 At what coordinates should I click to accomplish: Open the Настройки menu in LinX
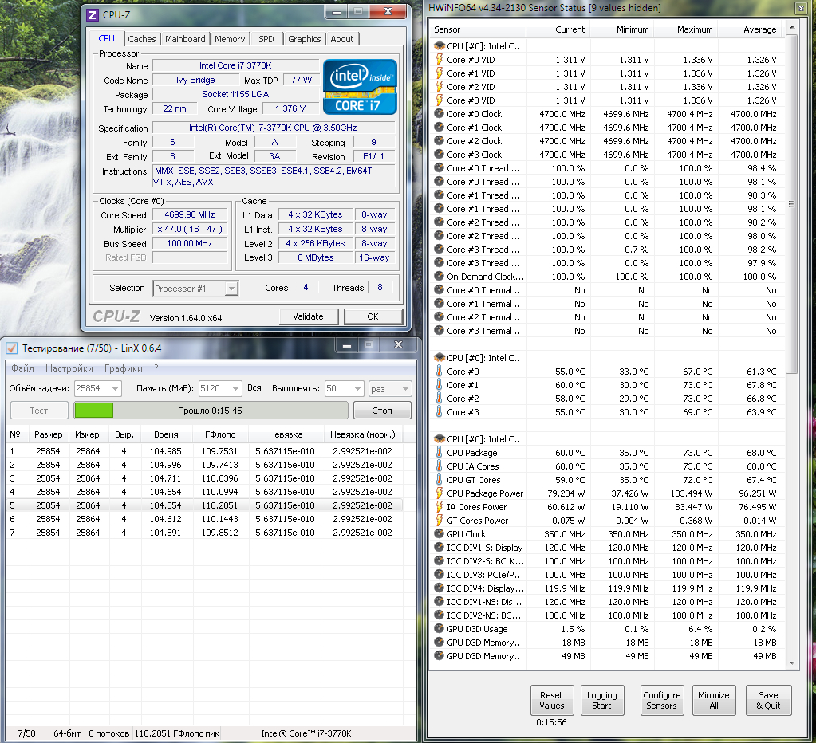pos(69,368)
